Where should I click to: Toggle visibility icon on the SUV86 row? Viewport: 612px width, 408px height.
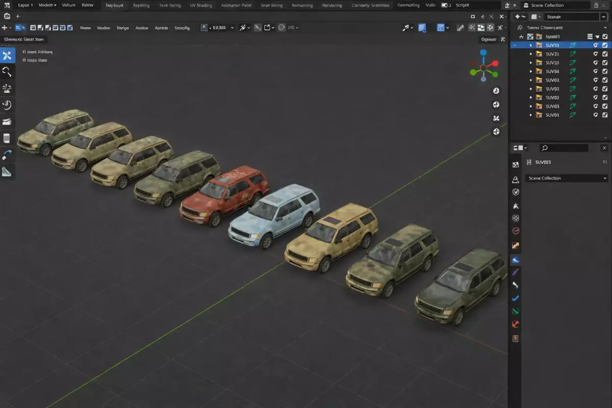[x=595, y=71]
